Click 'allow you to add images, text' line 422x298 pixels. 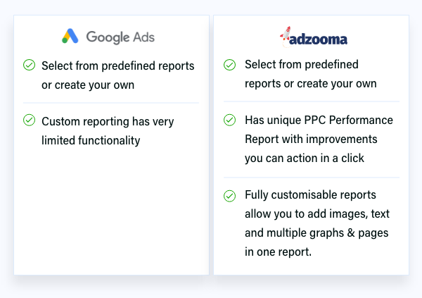(317, 214)
